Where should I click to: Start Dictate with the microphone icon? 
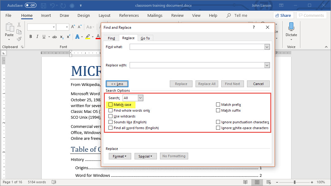(x=291, y=27)
